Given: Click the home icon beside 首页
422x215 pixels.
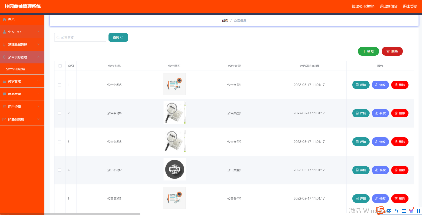Looking at the screenshot, I should 4,19.
